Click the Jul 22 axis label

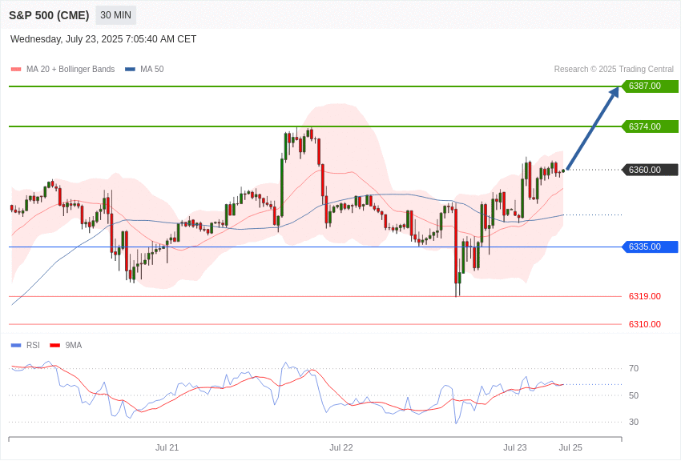tap(341, 448)
